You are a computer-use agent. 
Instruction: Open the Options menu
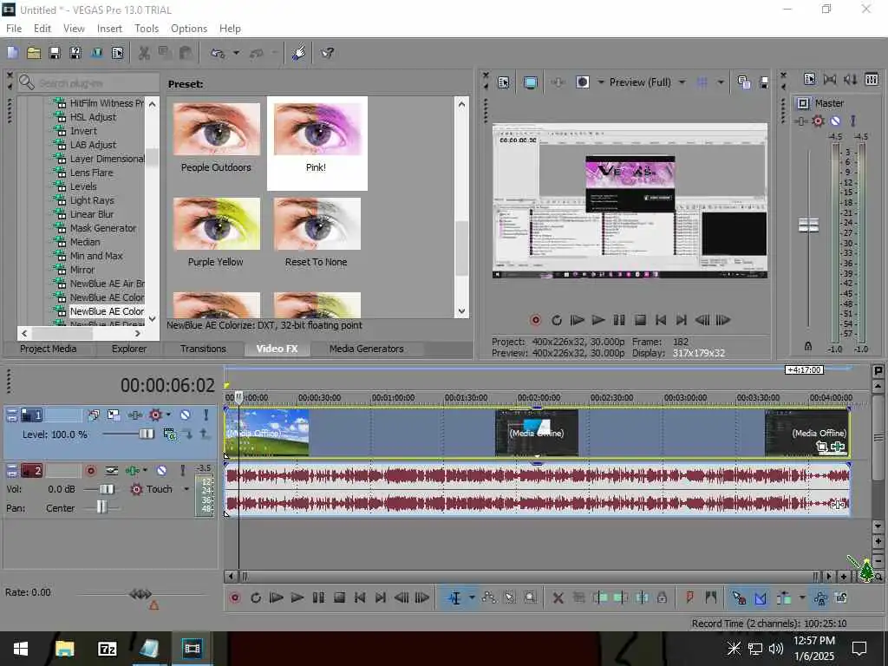(x=188, y=29)
